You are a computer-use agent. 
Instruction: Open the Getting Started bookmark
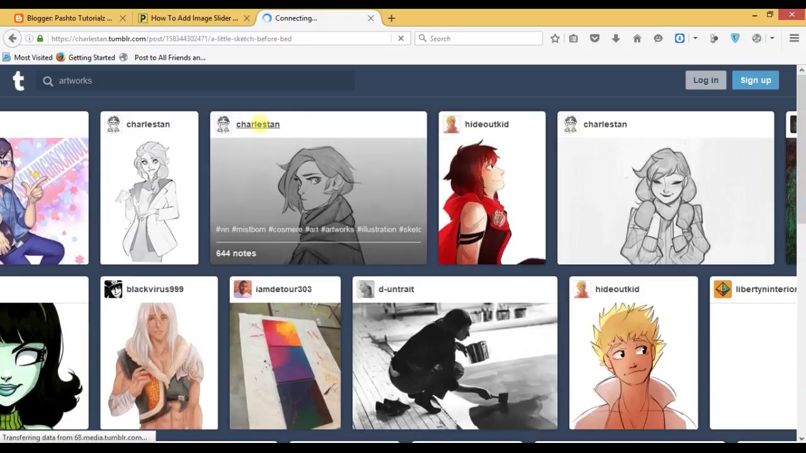tap(86, 57)
